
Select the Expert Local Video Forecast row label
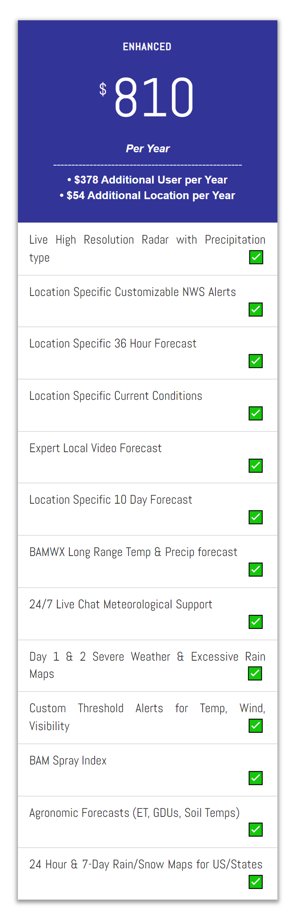[x=95, y=448]
